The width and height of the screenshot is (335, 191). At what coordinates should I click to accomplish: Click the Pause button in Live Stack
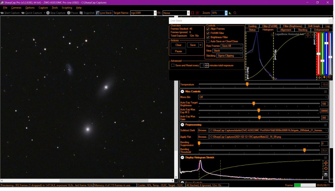[x=179, y=51]
